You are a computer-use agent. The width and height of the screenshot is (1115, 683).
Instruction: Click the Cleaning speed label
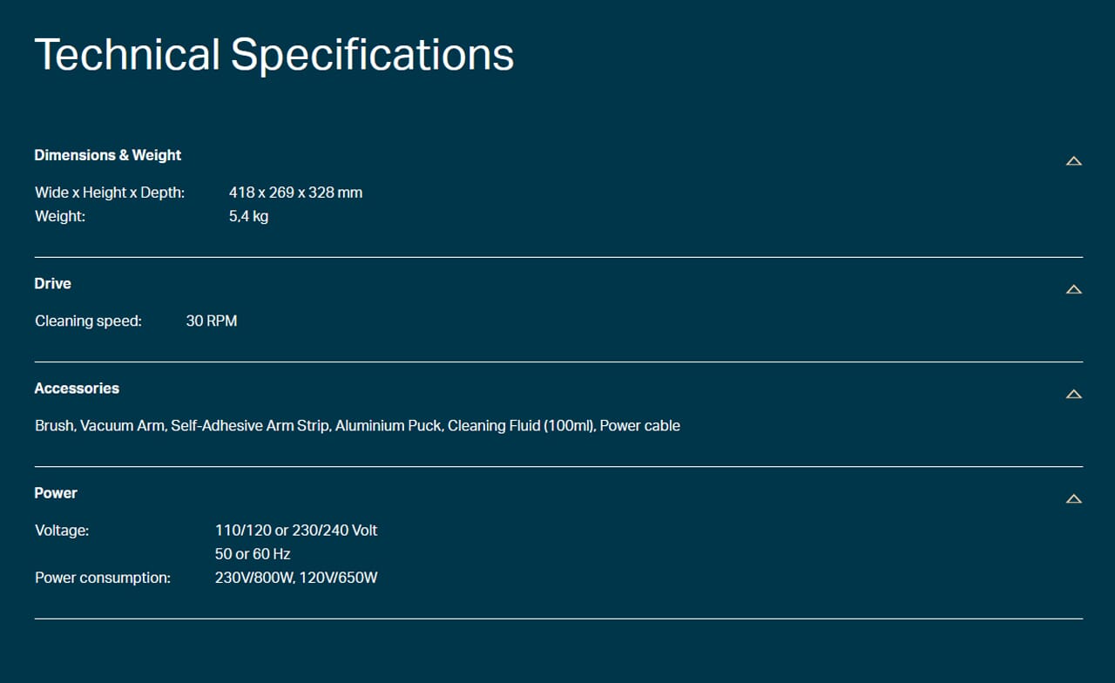pos(88,321)
